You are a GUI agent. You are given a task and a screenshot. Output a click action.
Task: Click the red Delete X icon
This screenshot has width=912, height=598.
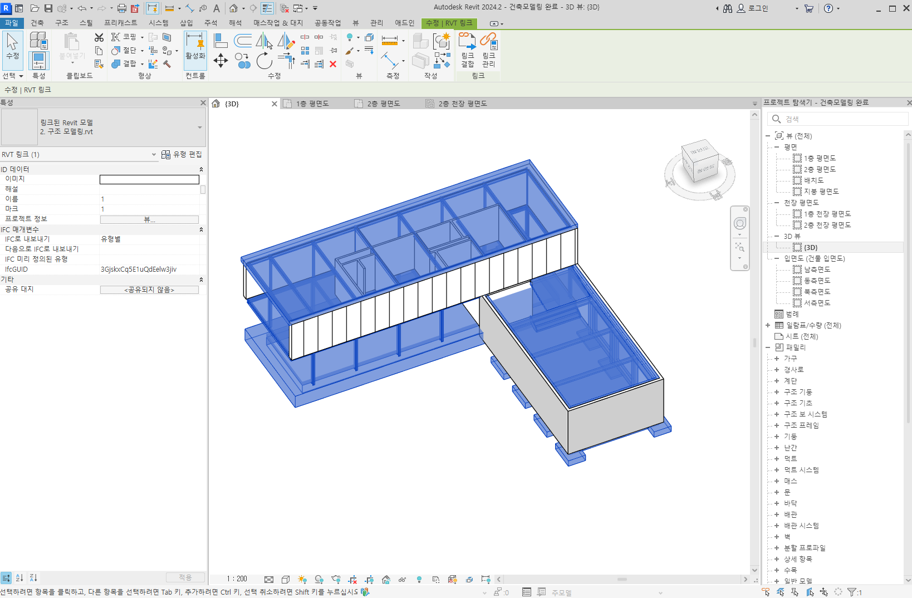pos(333,64)
